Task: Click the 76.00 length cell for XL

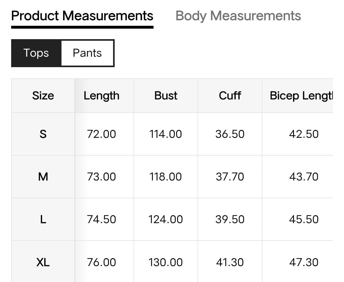Action: 101,262
